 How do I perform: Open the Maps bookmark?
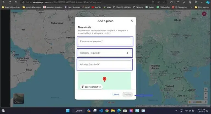tap(107, 7)
